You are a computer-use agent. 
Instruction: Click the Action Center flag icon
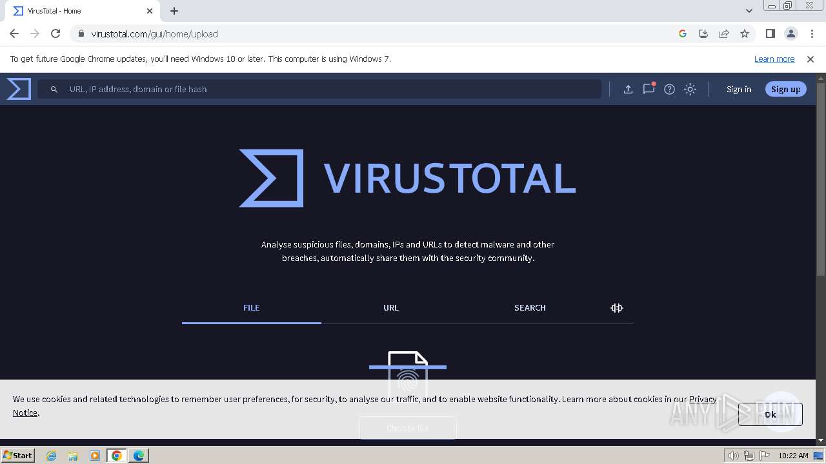pyautogui.click(x=764, y=456)
